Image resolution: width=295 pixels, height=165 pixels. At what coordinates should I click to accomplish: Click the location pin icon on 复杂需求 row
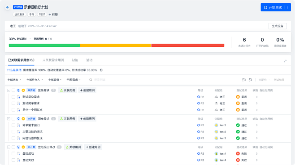click(18, 91)
